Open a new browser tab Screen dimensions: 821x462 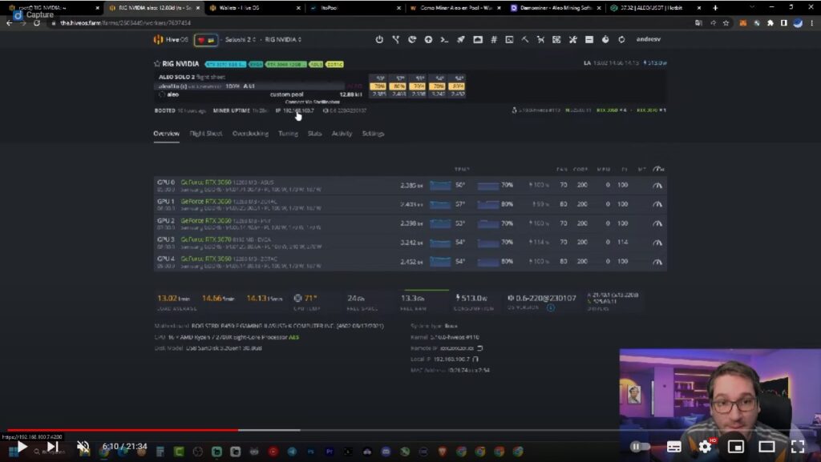(715, 8)
